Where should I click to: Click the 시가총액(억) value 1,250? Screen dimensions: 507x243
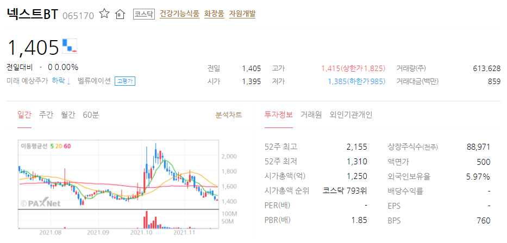(x=356, y=176)
